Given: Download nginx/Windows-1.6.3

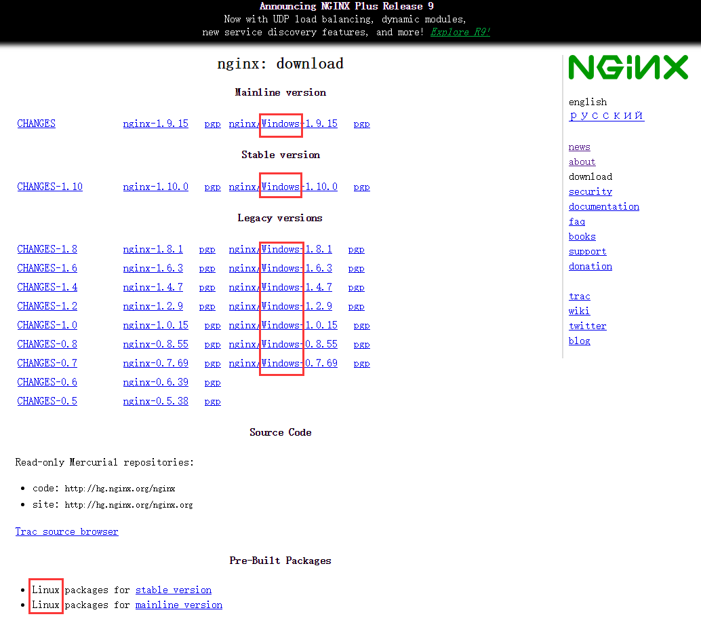Looking at the screenshot, I should [x=280, y=268].
